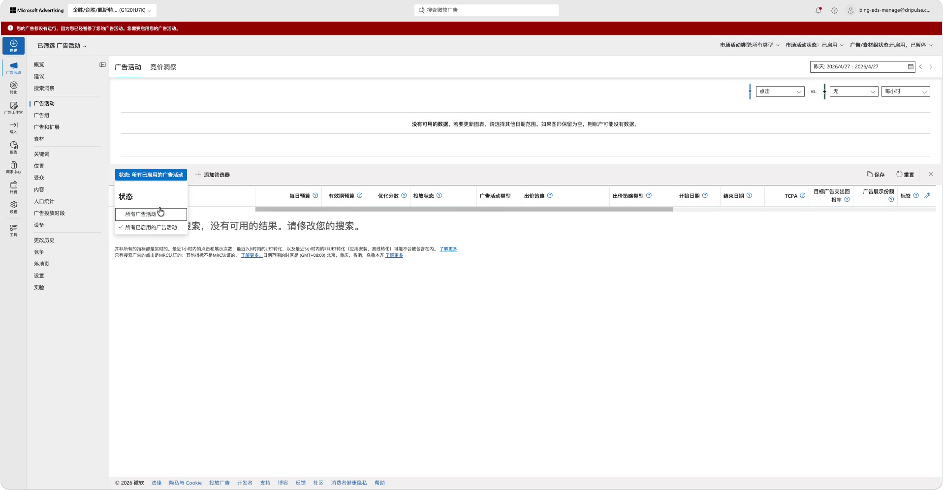Viewport: 943px width, 490px height.
Task: Open the 设置 gear icon in the left rail
Action: click(x=13, y=207)
